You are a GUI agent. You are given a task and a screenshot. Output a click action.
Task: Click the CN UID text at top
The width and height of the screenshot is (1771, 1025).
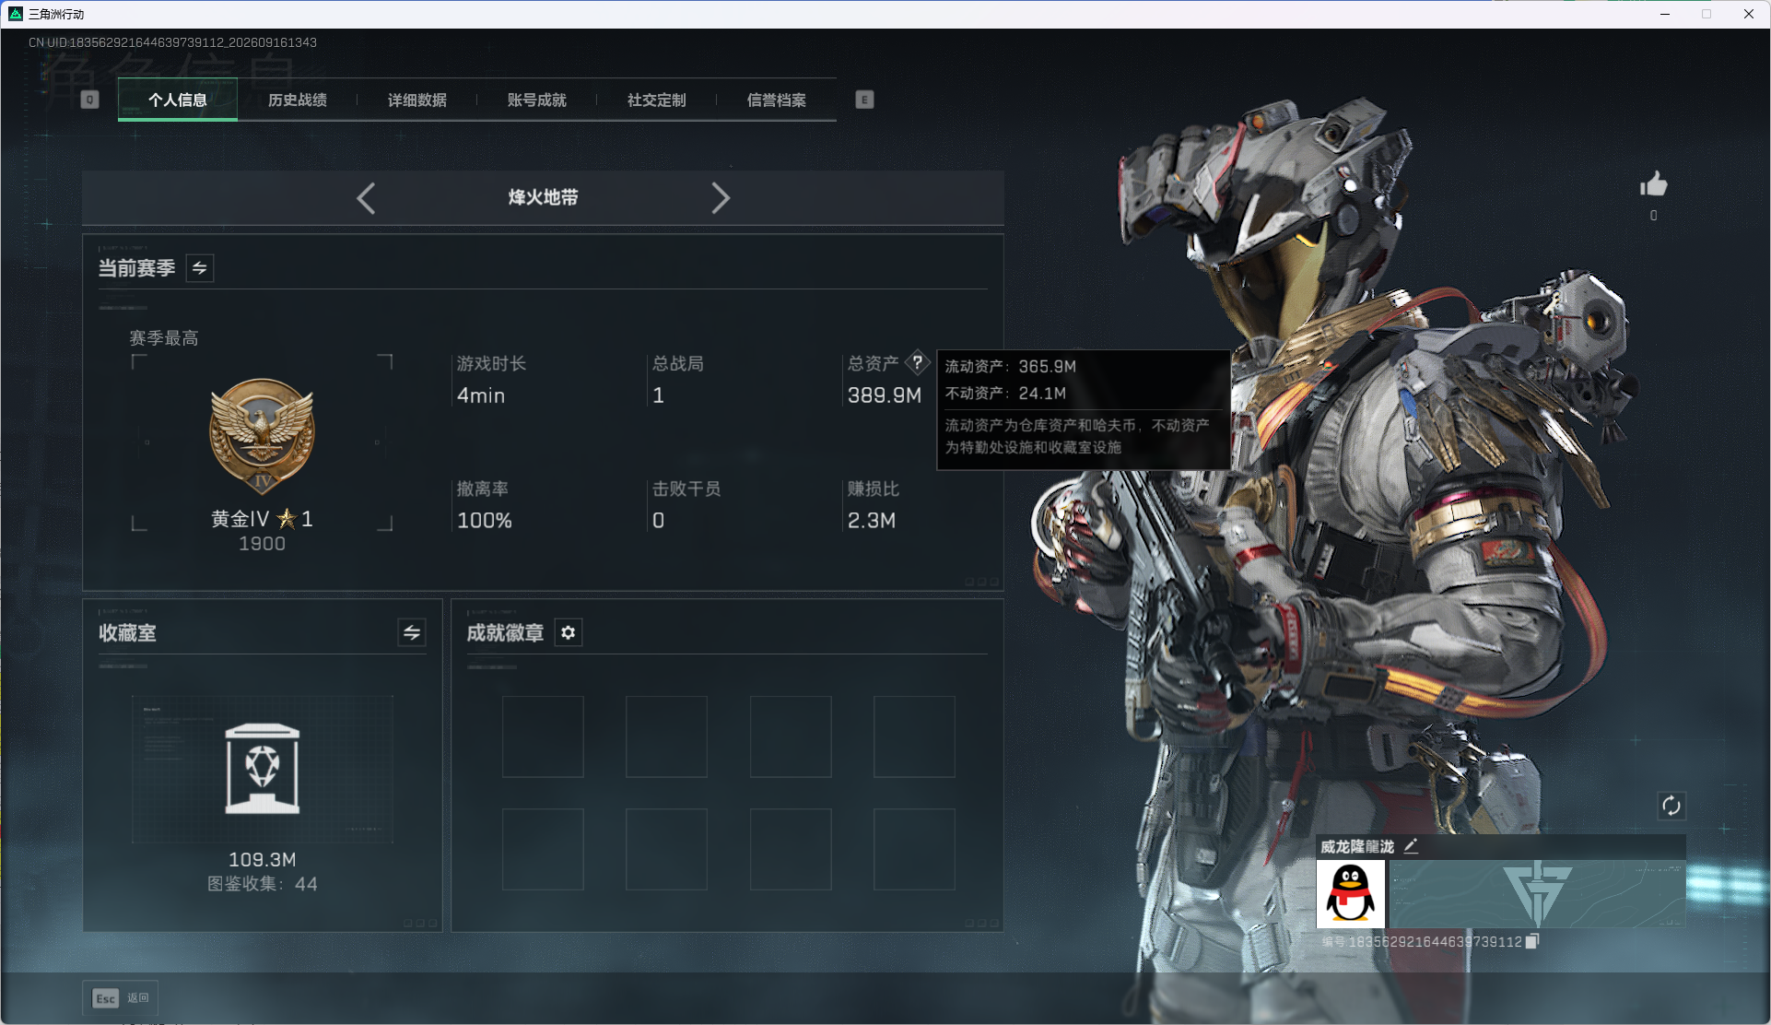coord(172,42)
